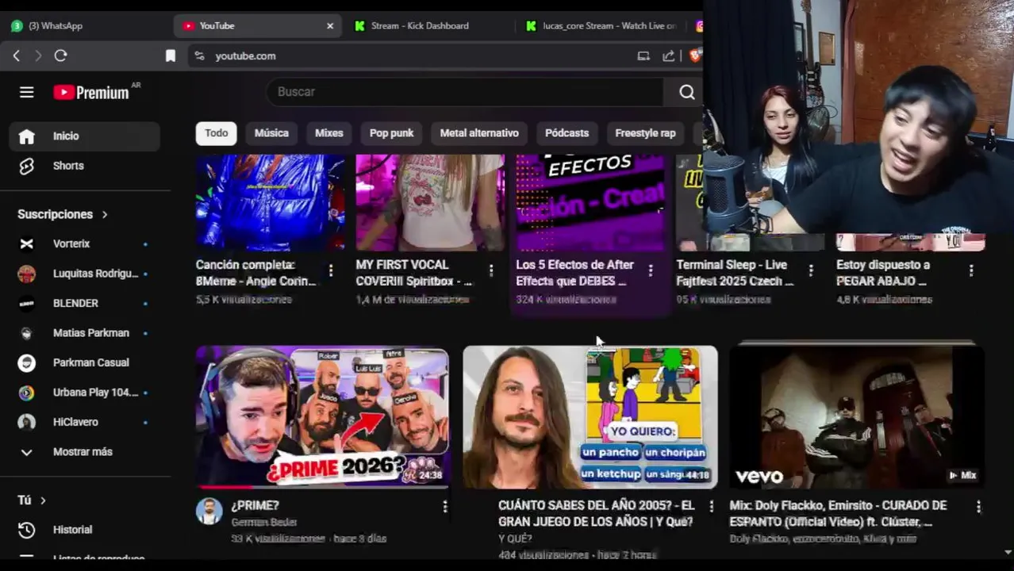Open Inicio home in sidebar
The height and width of the screenshot is (571, 1014).
[85, 136]
